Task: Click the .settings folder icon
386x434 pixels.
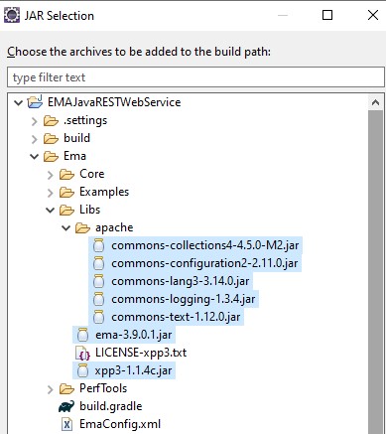Action: pyautogui.click(x=51, y=120)
